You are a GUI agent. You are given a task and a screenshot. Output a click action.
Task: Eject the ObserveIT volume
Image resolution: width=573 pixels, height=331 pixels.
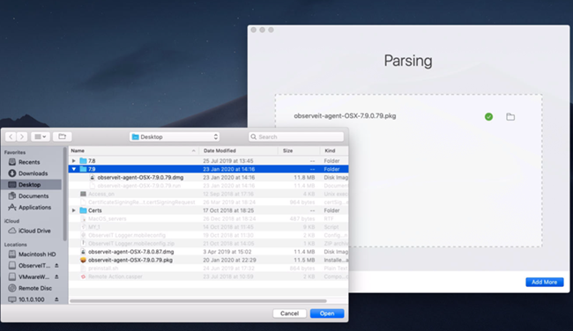pyautogui.click(x=56, y=266)
